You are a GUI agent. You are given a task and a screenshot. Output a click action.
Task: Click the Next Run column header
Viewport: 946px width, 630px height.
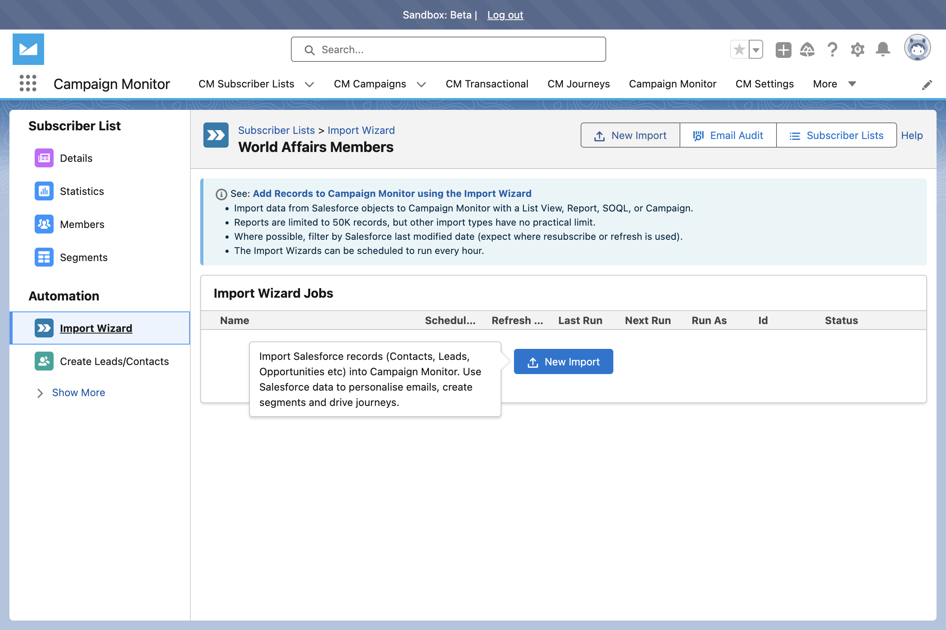pyautogui.click(x=648, y=320)
